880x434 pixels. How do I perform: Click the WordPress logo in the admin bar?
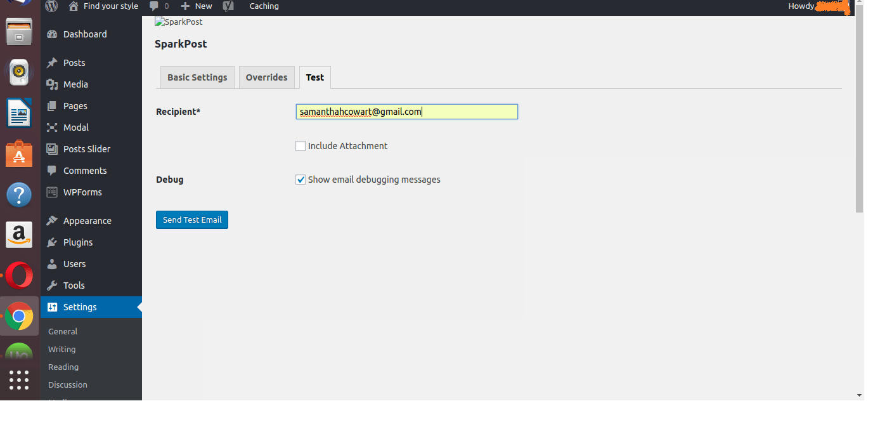51,7
